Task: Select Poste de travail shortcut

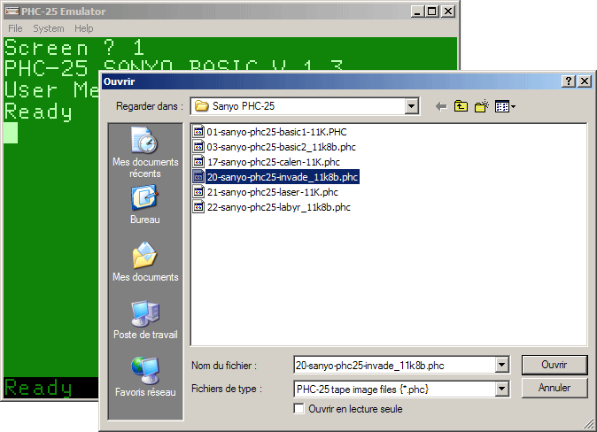Action: pos(144,321)
